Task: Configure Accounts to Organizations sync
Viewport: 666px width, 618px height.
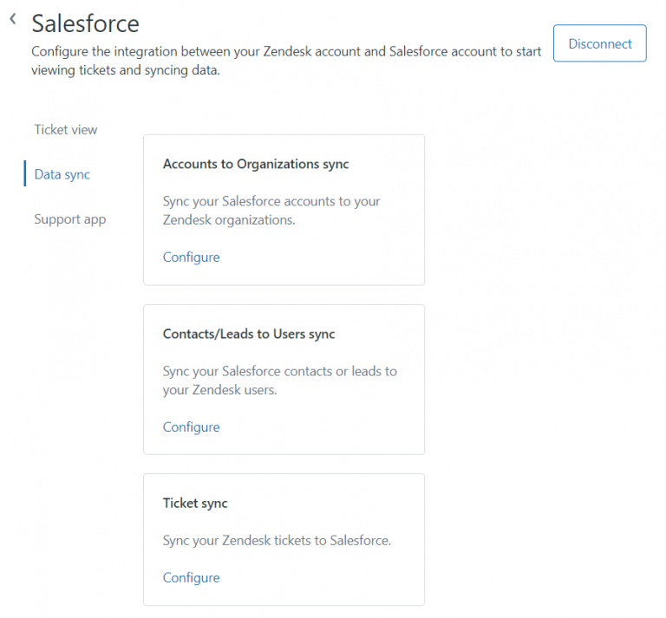Action: point(192,257)
